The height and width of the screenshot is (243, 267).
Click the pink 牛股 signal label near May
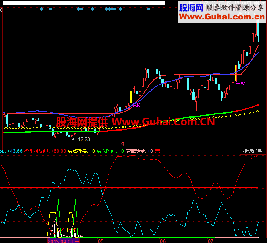coord(136,105)
